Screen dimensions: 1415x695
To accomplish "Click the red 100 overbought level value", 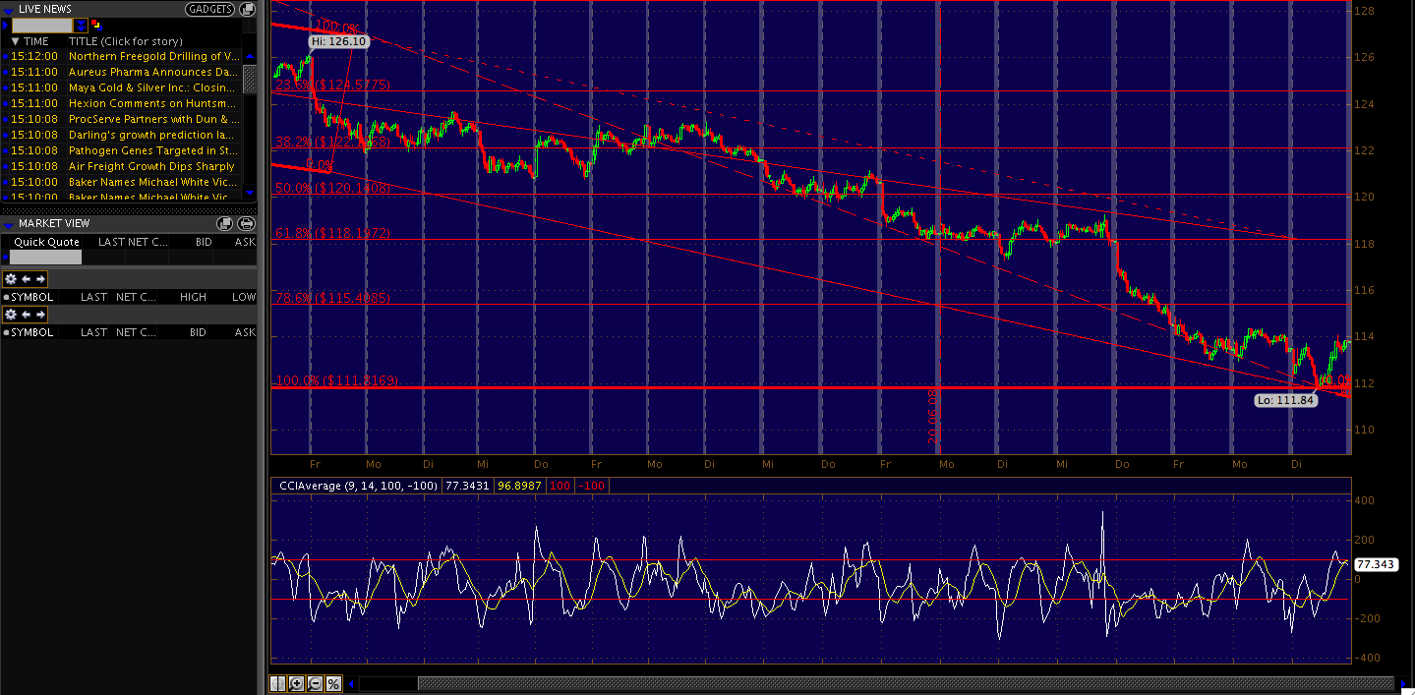I will [x=560, y=486].
